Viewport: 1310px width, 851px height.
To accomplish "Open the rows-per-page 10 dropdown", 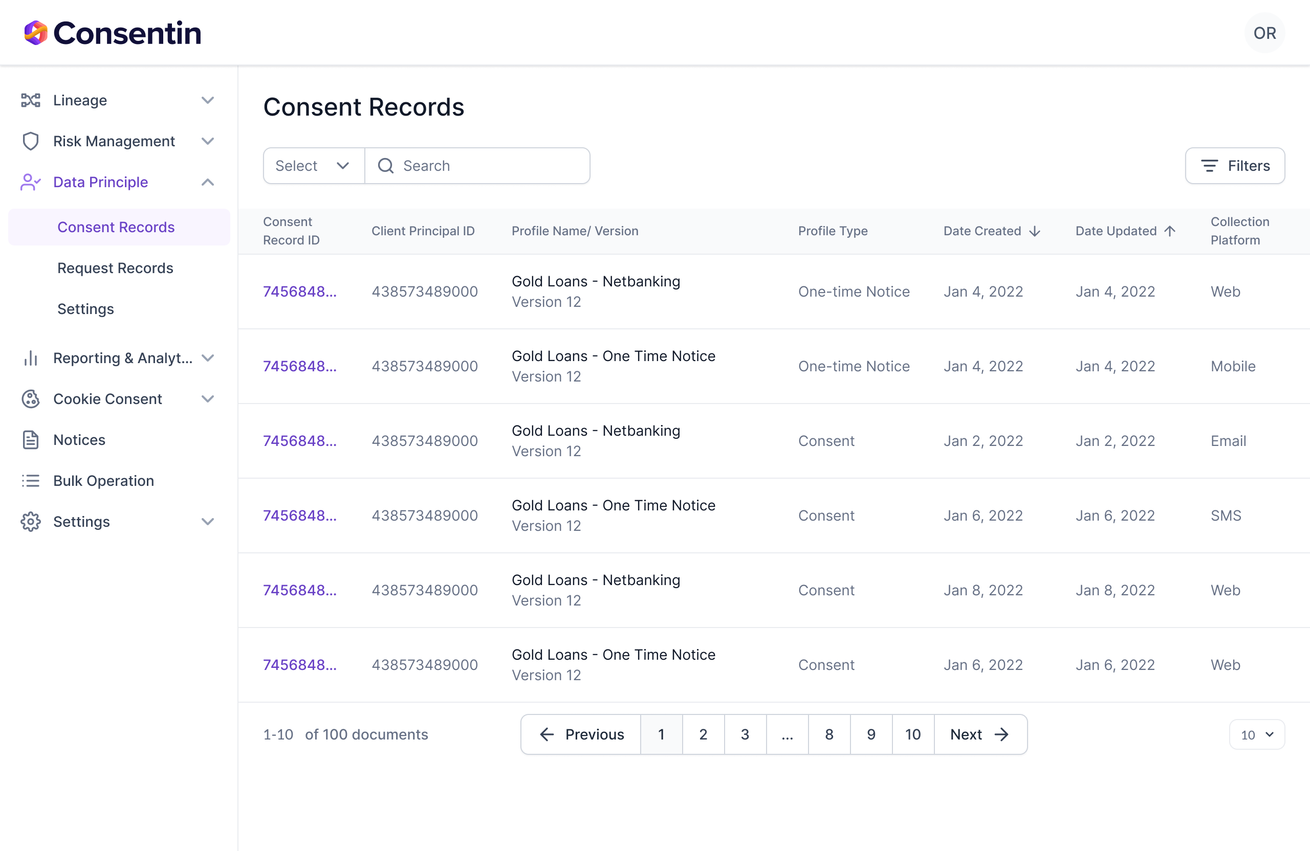I will 1257,734.
